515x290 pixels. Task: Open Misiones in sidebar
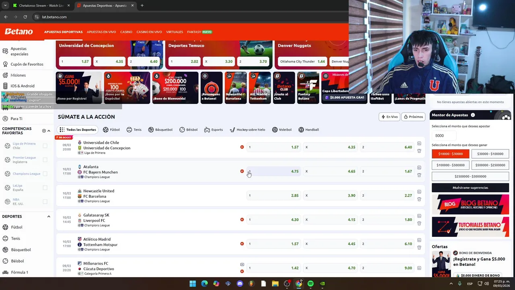pos(18,75)
